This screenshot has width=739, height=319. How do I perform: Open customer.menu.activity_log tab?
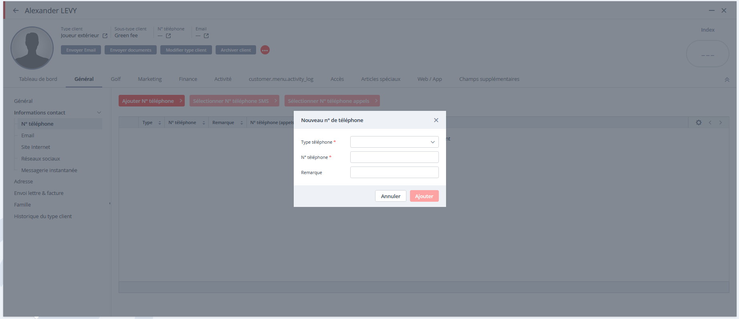(x=281, y=79)
